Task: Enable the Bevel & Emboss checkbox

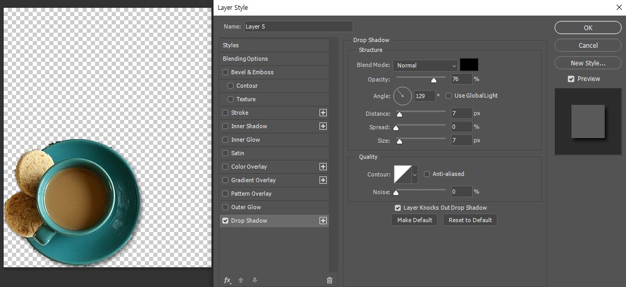Action: pyautogui.click(x=225, y=72)
